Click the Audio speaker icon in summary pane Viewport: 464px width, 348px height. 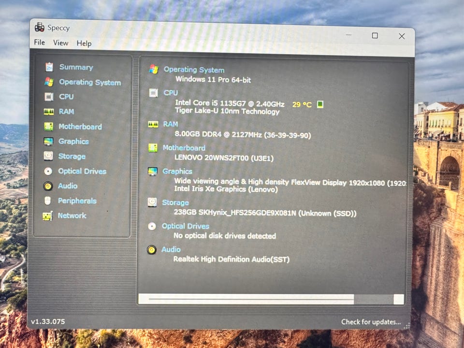152,250
